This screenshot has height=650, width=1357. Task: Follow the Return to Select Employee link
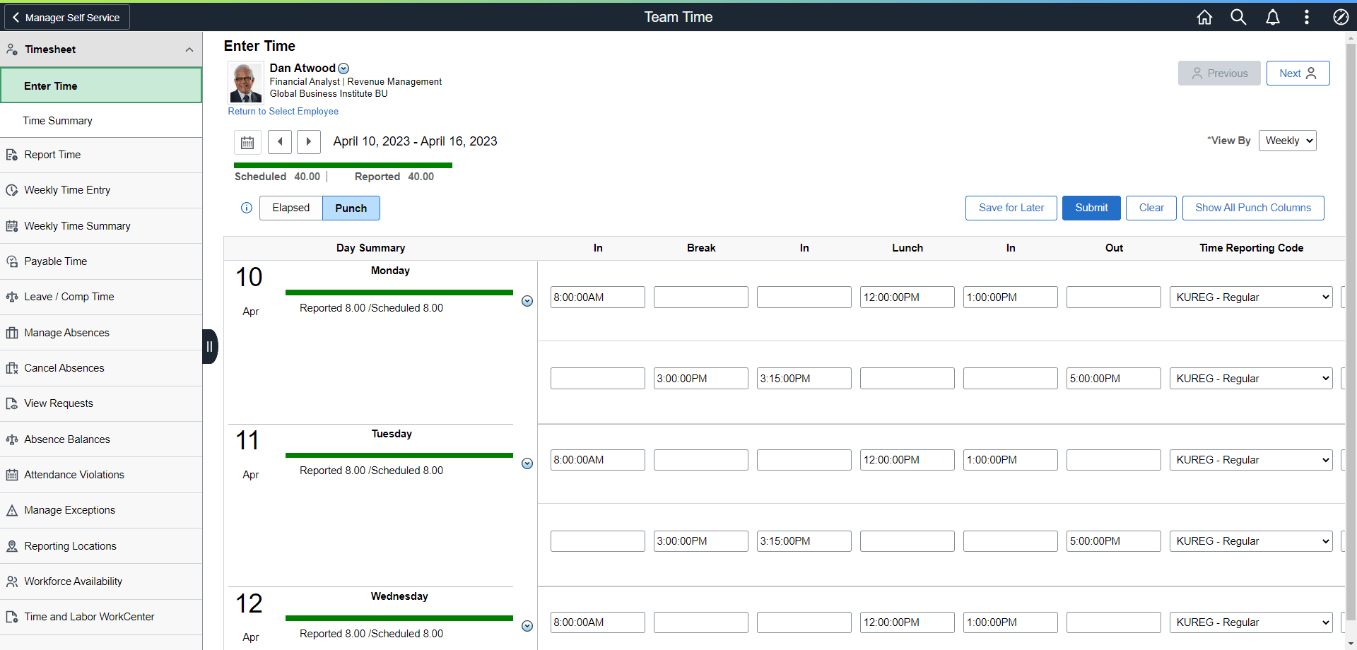point(283,112)
